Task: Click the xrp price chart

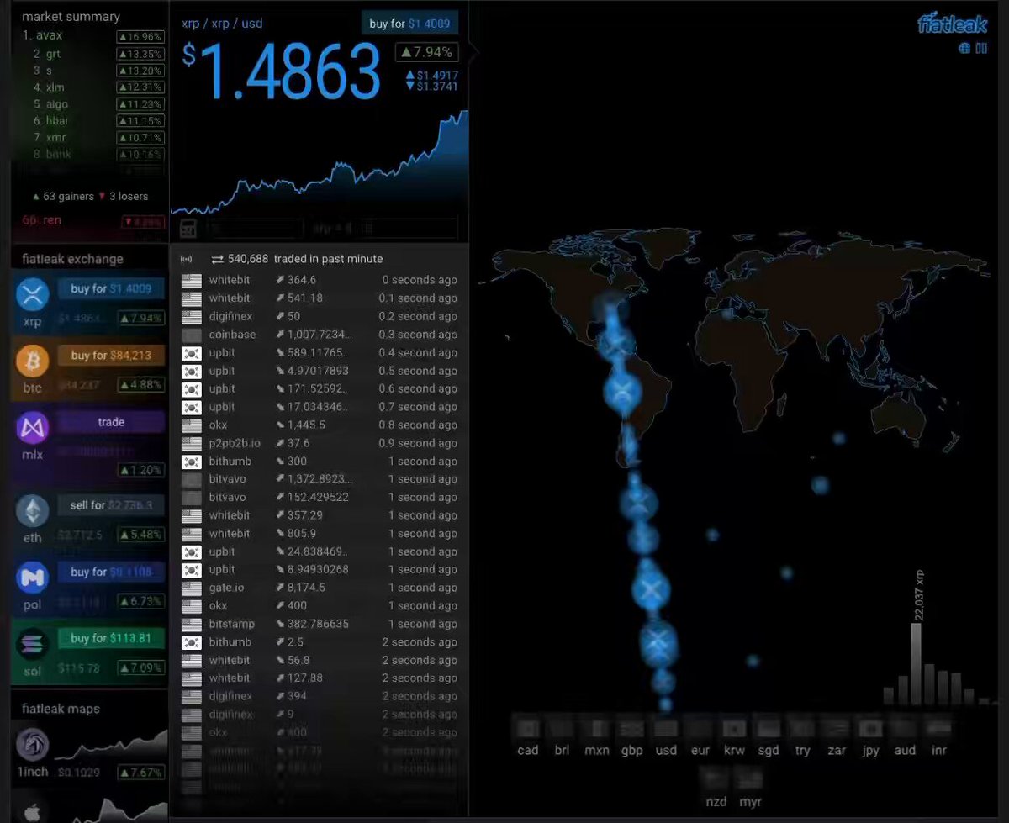Action: 320,162
